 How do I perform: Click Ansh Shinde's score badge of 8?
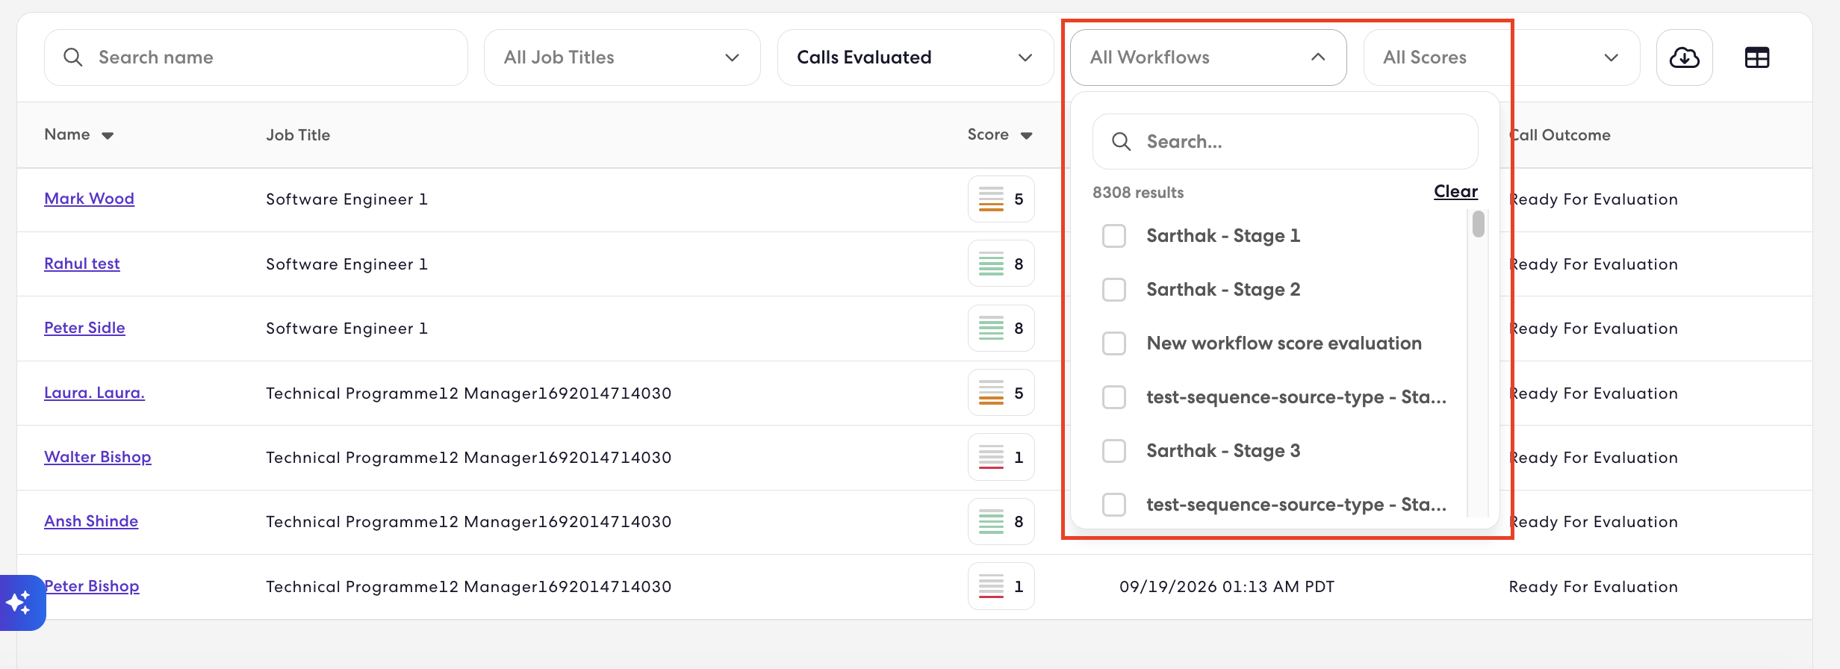pos(1001,521)
